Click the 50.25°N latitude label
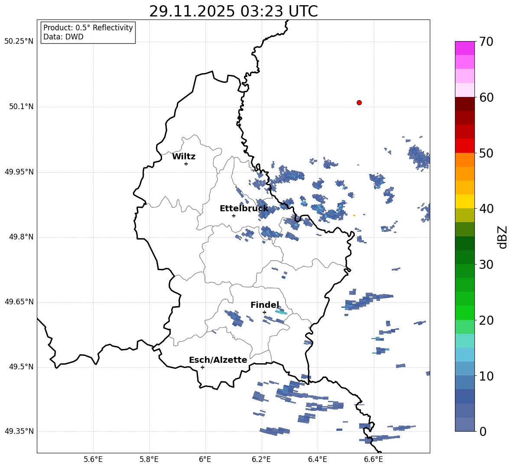Screen dimensions: 513x468 click(19, 42)
